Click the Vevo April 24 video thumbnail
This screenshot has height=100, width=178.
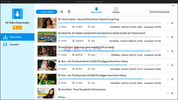[47, 79]
